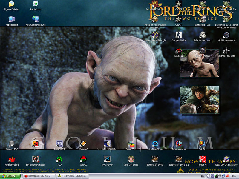Viewport: 239px width, 179px height.
Task: Click the ATI tray icon
Action: [x=227, y=176]
